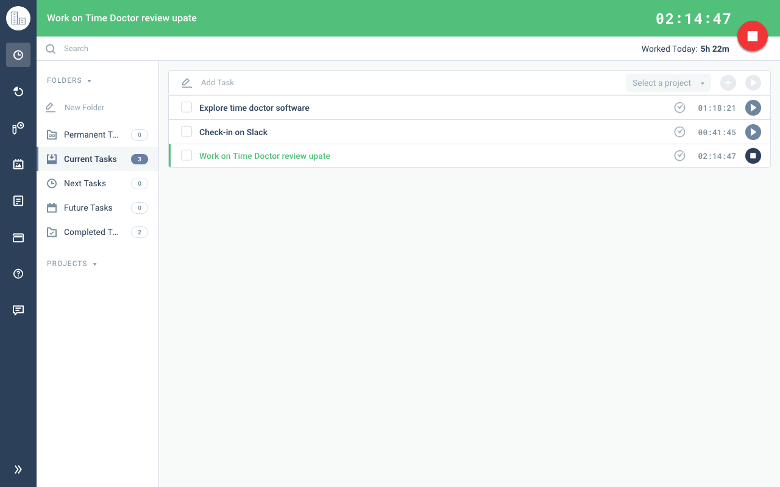Mark Work on Time Doctor review complete icon
The image size is (780, 487).
click(x=680, y=156)
